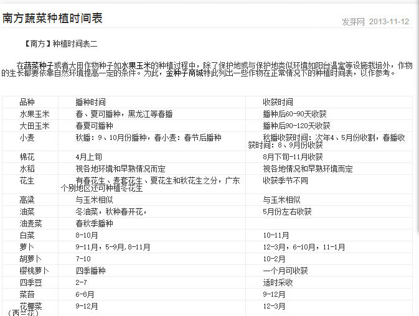
Task: Click cell 收获季节不同
Action: point(285,180)
